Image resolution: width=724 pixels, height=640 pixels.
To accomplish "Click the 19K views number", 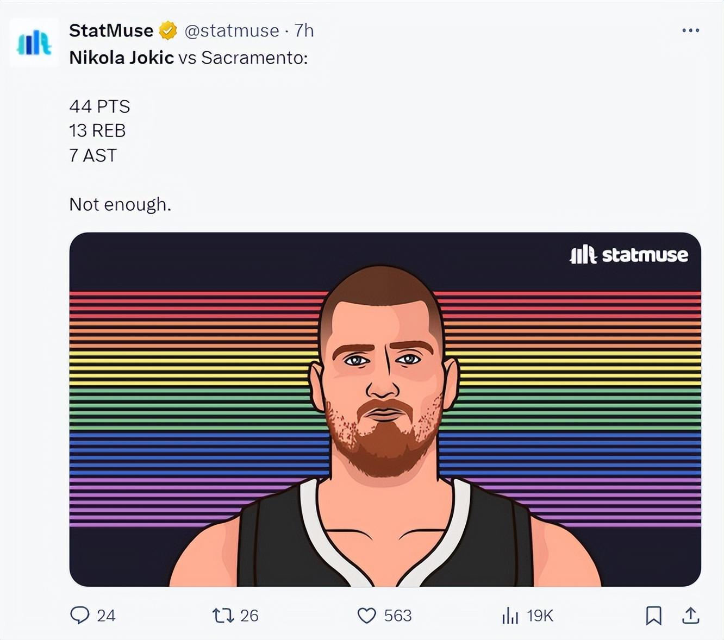I will (540, 616).
